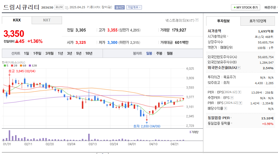Click the orange 60-day moving average legend
Image resolution: width=278 pixels, height=154 pixels.
tap(23, 66)
